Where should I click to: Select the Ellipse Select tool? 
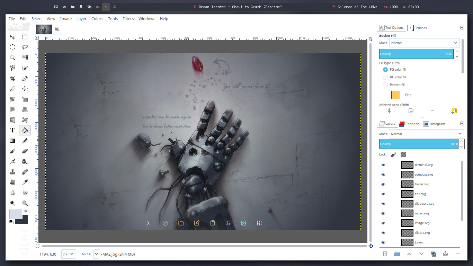[x=12, y=47]
